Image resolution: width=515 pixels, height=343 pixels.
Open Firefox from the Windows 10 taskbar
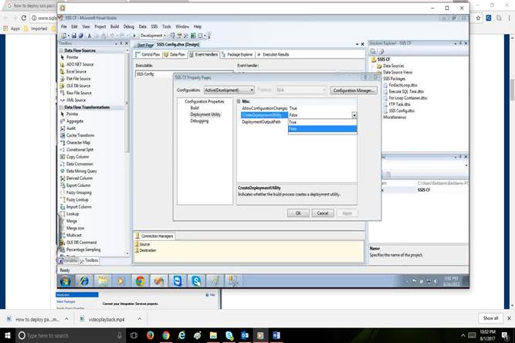click(151, 335)
